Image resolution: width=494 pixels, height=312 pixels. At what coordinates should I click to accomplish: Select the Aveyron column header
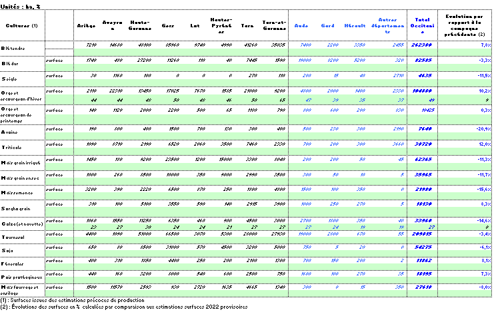[113, 25]
